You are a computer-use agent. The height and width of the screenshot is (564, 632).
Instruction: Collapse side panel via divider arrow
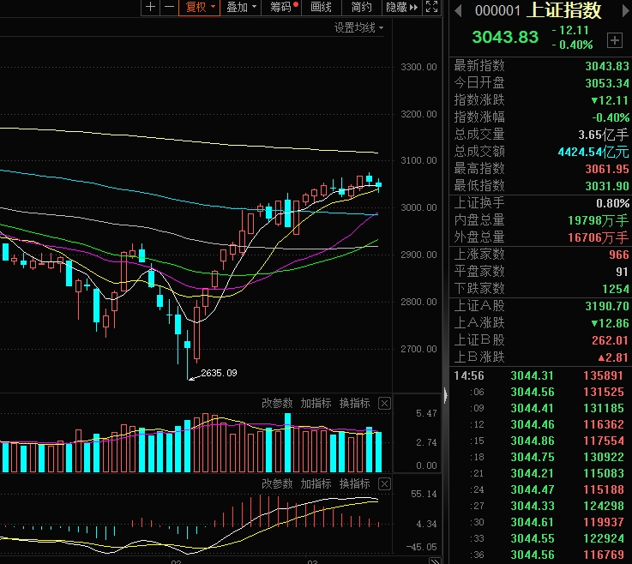click(x=445, y=395)
